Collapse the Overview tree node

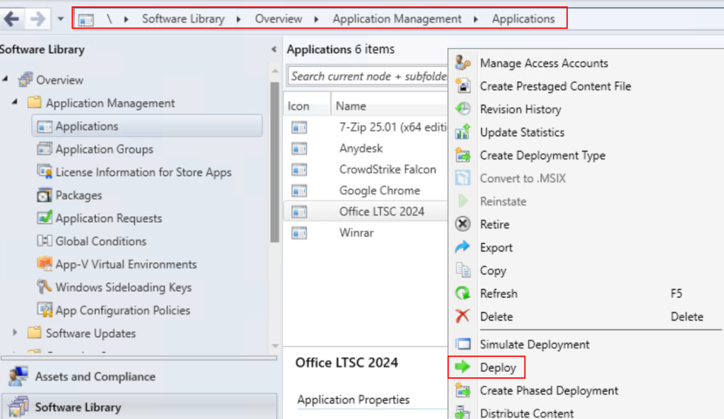pos(6,80)
